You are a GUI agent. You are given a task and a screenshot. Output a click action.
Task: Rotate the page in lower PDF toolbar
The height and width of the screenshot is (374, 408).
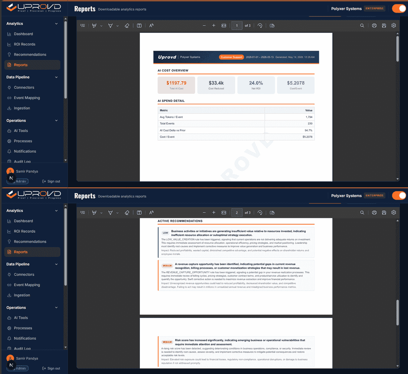tap(260, 212)
